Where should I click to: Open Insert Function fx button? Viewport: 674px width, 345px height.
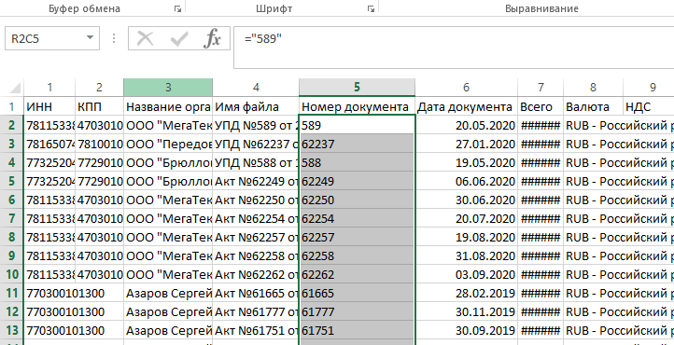tap(212, 38)
